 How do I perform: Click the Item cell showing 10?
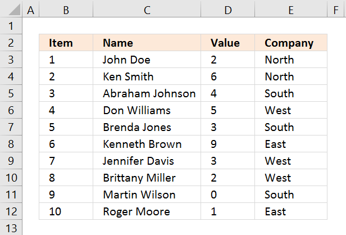point(66,211)
